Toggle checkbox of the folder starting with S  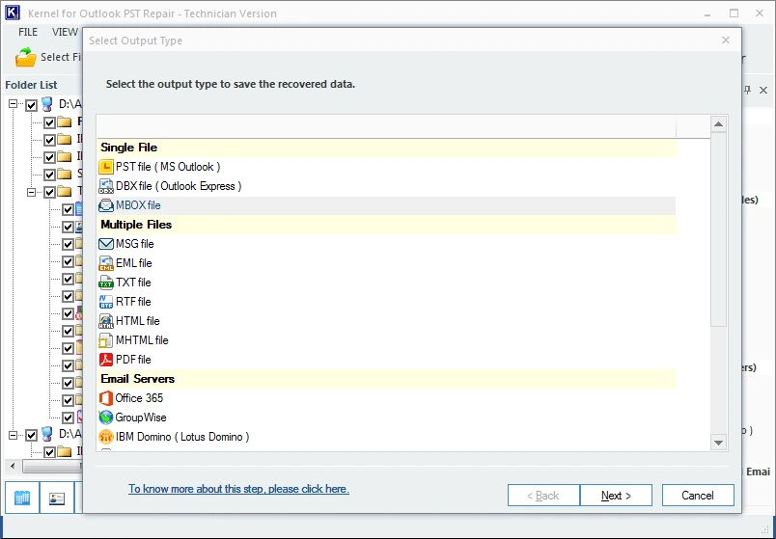pyautogui.click(x=49, y=175)
